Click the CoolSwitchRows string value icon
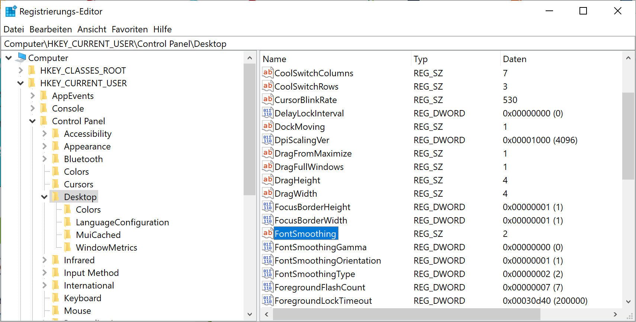Image resolution: width=636 pixels, height=322 pixels. (x=268, y=86)
